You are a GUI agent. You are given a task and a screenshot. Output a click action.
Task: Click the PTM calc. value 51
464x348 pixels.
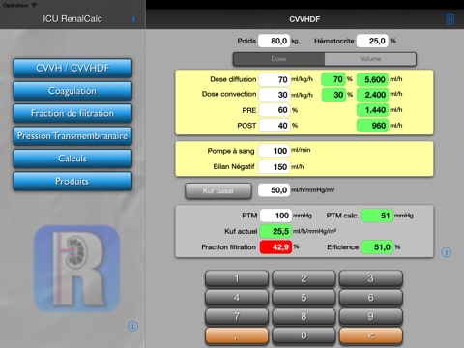(x=377, y=216)
